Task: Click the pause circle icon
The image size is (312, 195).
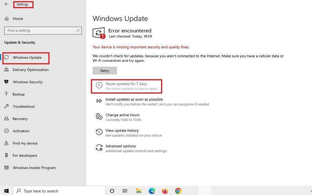Action: point(99,85)
